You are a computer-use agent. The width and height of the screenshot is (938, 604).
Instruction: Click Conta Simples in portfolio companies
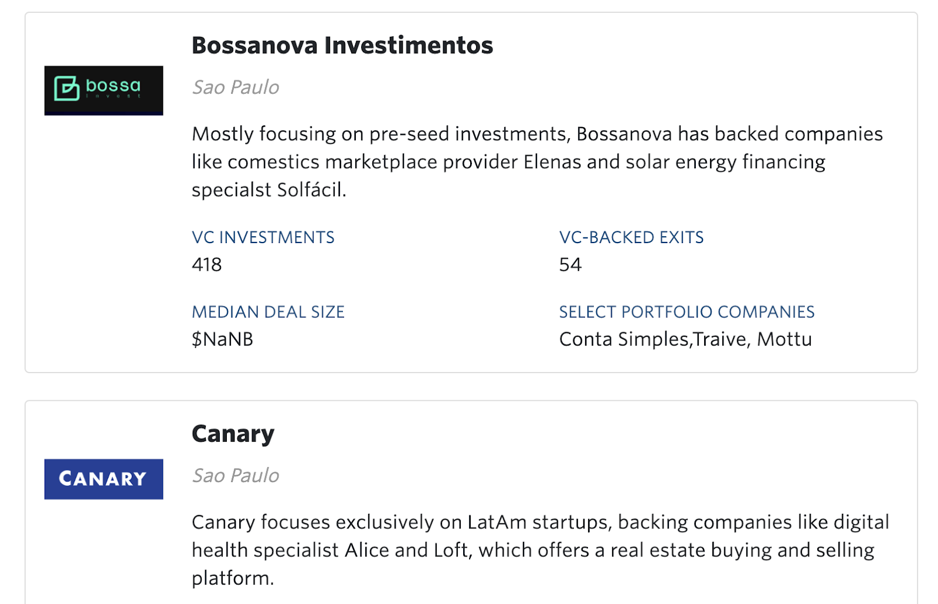pyautogui.click(x=624, y=339)
